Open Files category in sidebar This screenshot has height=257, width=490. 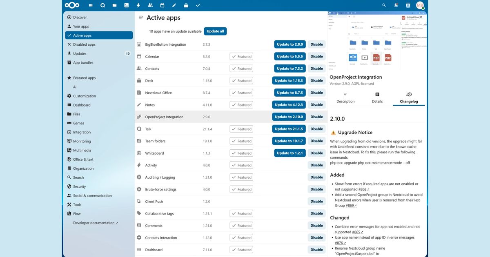99,114
